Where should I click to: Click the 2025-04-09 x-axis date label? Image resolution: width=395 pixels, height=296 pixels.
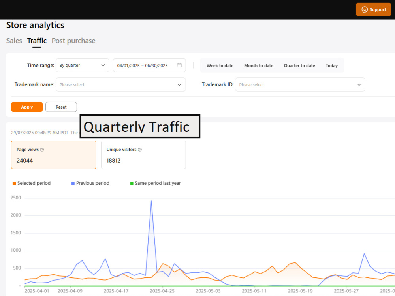(70, 291)
